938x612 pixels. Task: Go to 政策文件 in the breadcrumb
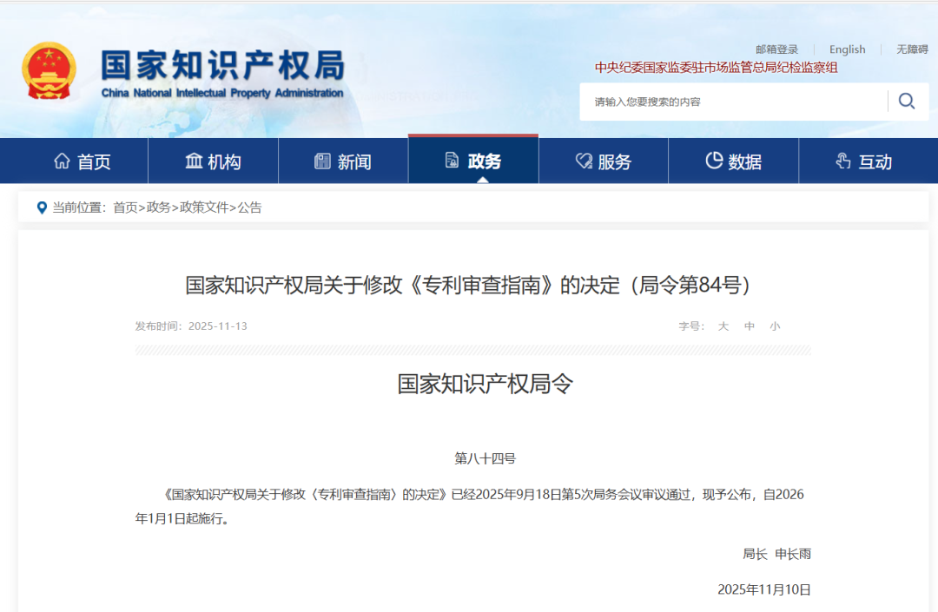204,207
